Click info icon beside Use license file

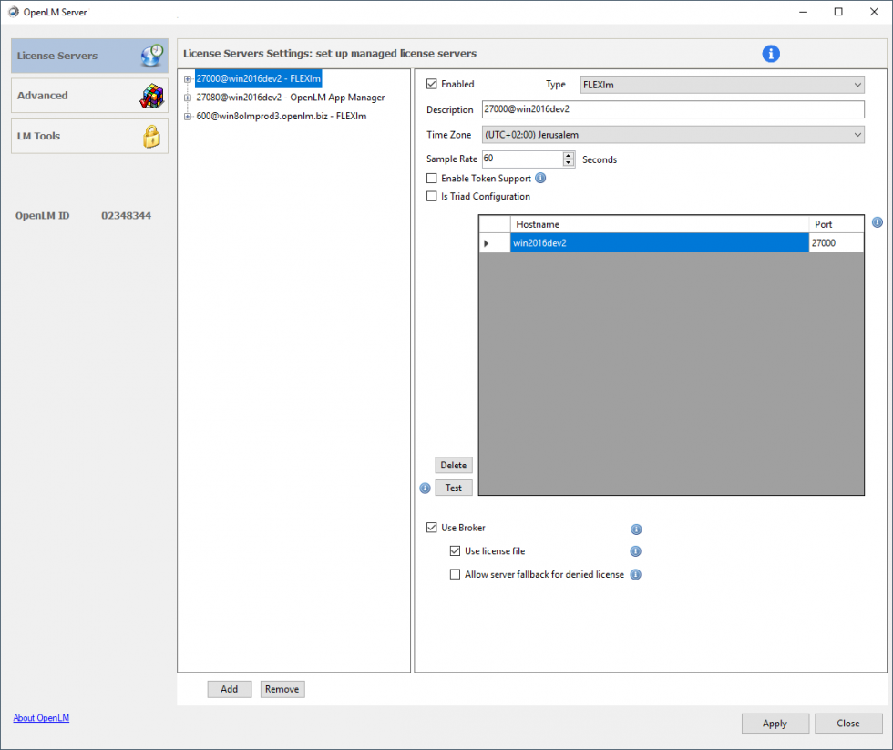[636, 551]
